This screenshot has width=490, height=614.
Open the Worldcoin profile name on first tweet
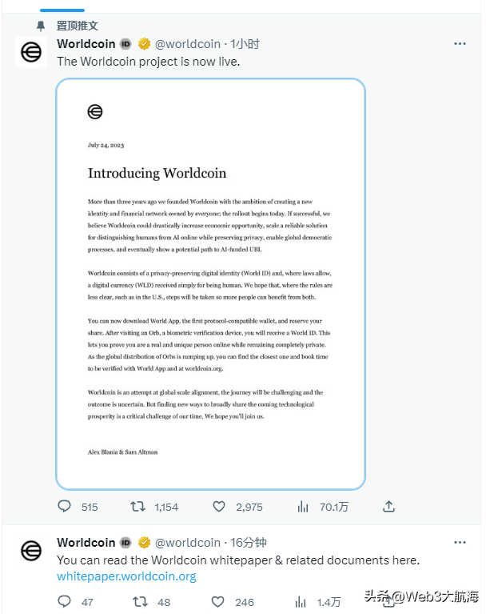point(86,44)
